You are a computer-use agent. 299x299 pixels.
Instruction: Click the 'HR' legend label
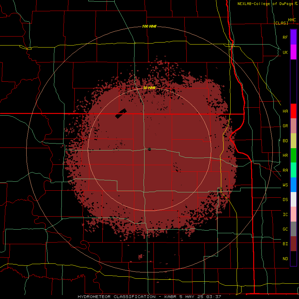[285, 155]
